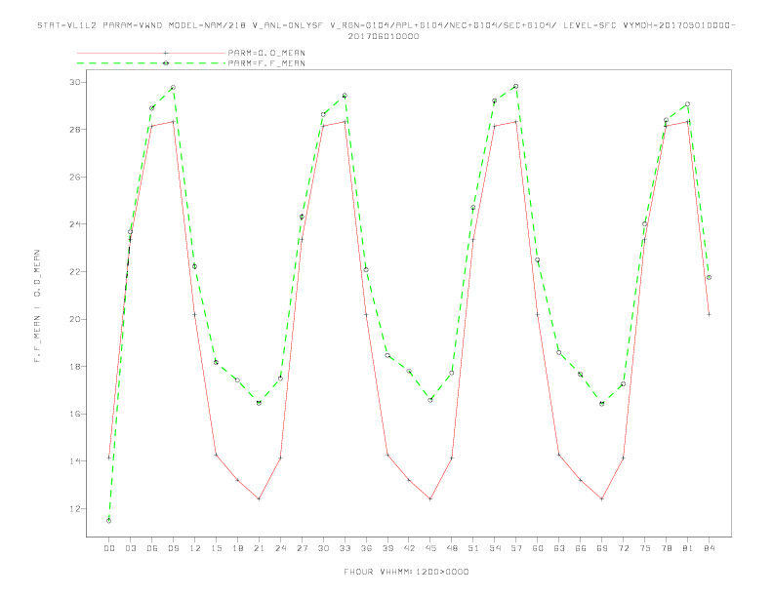Click x-axis tick label 12
Viewport: 773px width, 597px height.
(195, 548)
